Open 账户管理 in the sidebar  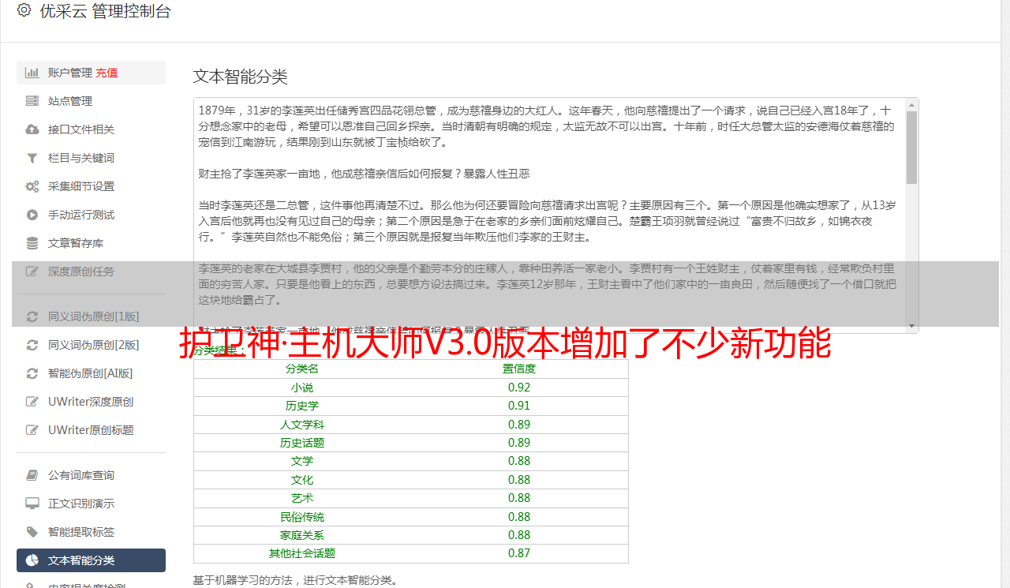[91, 73]
